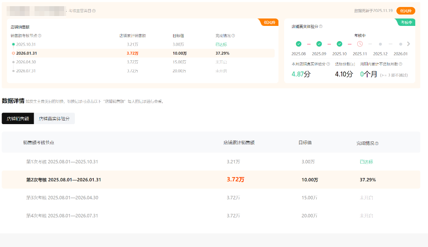Viewport: 428px width, 247px height.
Task: Click the 2025.11 clock status icon
Action: tap(360, 44)
